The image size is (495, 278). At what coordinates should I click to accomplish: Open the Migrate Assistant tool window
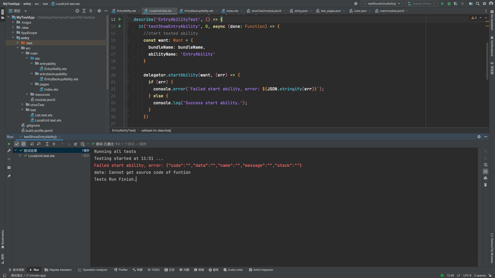click(58, 270)
